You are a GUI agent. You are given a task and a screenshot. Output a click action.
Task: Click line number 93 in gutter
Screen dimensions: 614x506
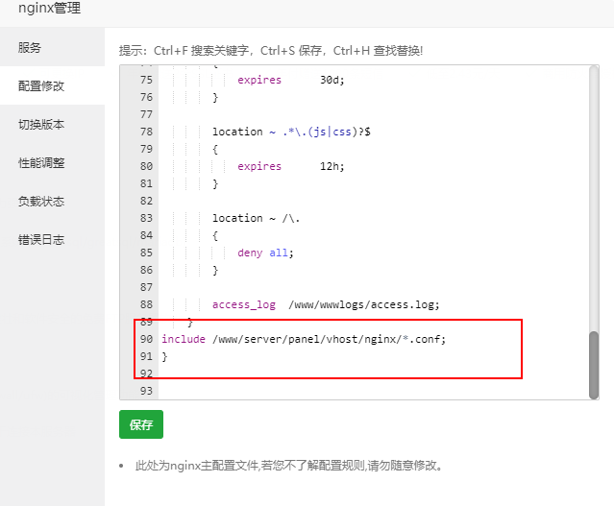(x=146, y=391)
